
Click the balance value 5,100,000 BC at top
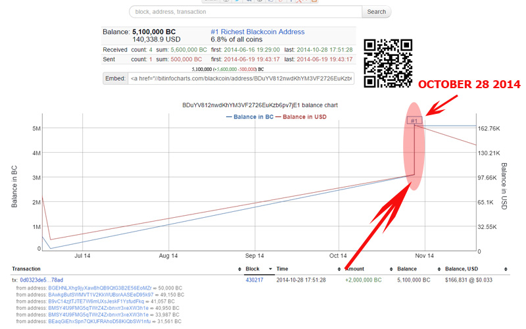[154, 32]
